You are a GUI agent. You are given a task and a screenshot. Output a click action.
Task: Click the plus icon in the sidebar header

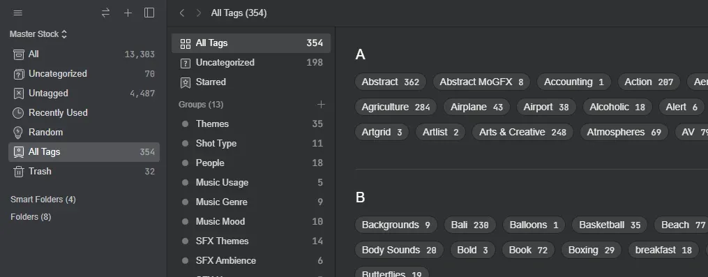tap(128, 13)
